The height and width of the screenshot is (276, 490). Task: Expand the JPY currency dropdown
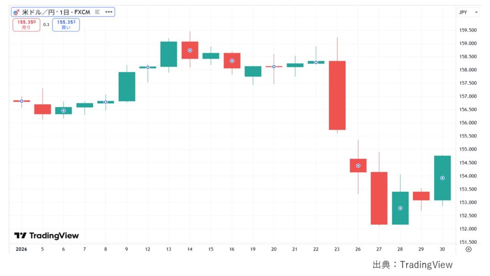click(x=468, y=12)
